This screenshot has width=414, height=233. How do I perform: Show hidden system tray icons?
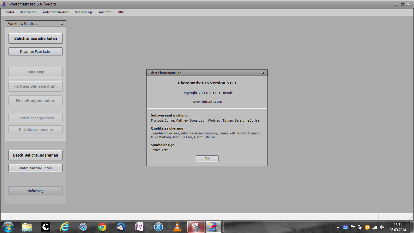pyautogui.click(x=338, y=227)
